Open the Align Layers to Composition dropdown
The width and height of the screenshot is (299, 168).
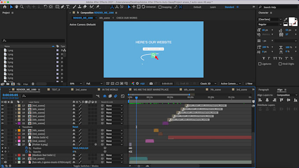click(287, 95)
